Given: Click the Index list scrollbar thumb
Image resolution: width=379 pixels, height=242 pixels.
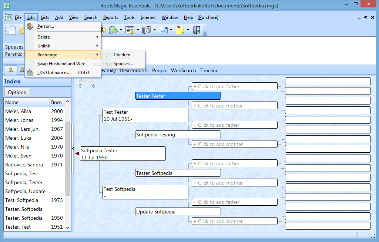Looking at the screenshot, I should (x=67, y=159).
